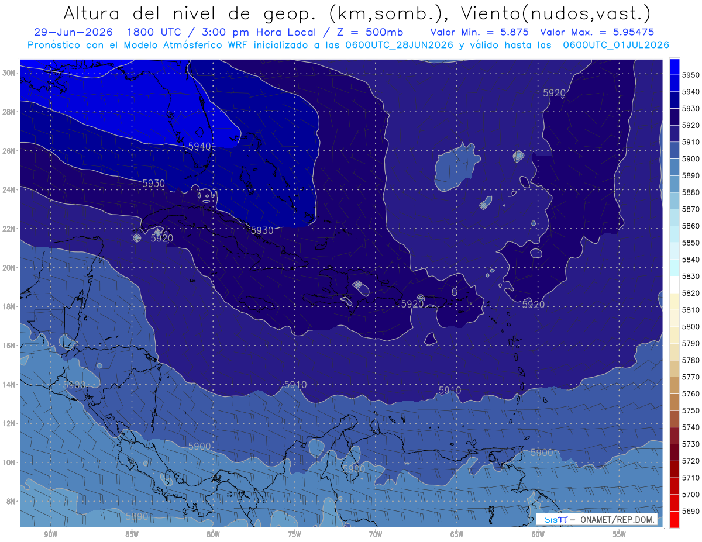The image size is (702, 542).
Task: Click the ONAMET/REP.DOM. logo box
Action: pos(597,519)
